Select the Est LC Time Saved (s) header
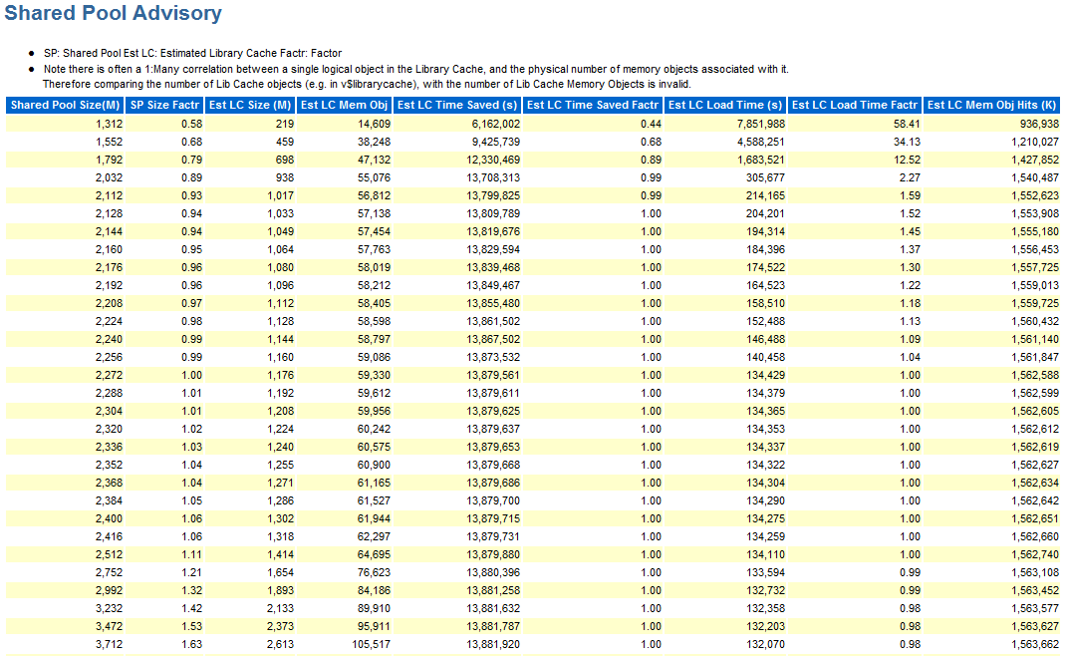The height and width of the screenshot is (658, 1067). [x=457, y=106]
